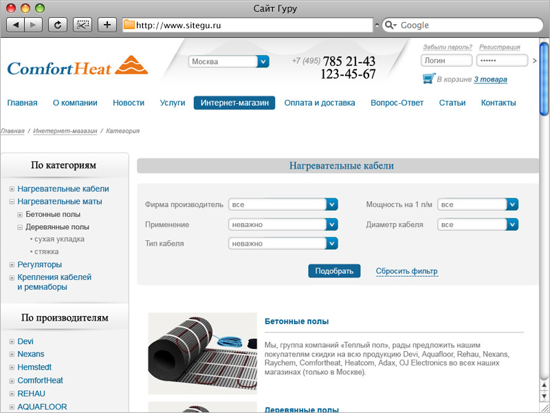The width and height of the screenshot is (550, 413).
Task: Open the О компании menu item
Action: coord(75,103)
